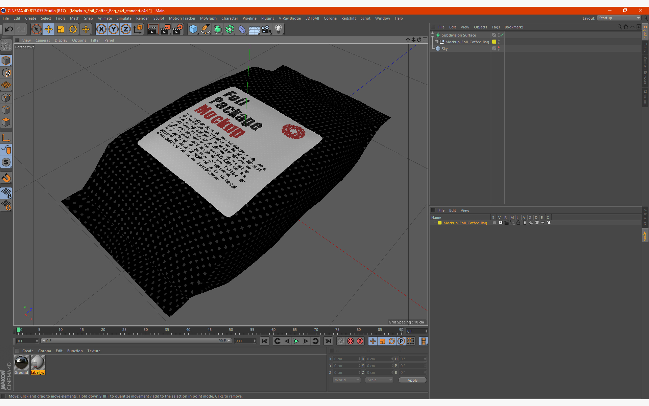Toggle Sky visibility dots
Viewport: 649px width, 406px height.
[499, 48]
